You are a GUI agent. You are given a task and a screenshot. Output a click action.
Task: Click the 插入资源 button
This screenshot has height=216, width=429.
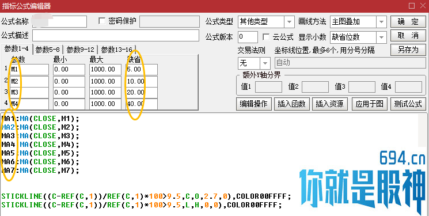click(x=329, y=104)
